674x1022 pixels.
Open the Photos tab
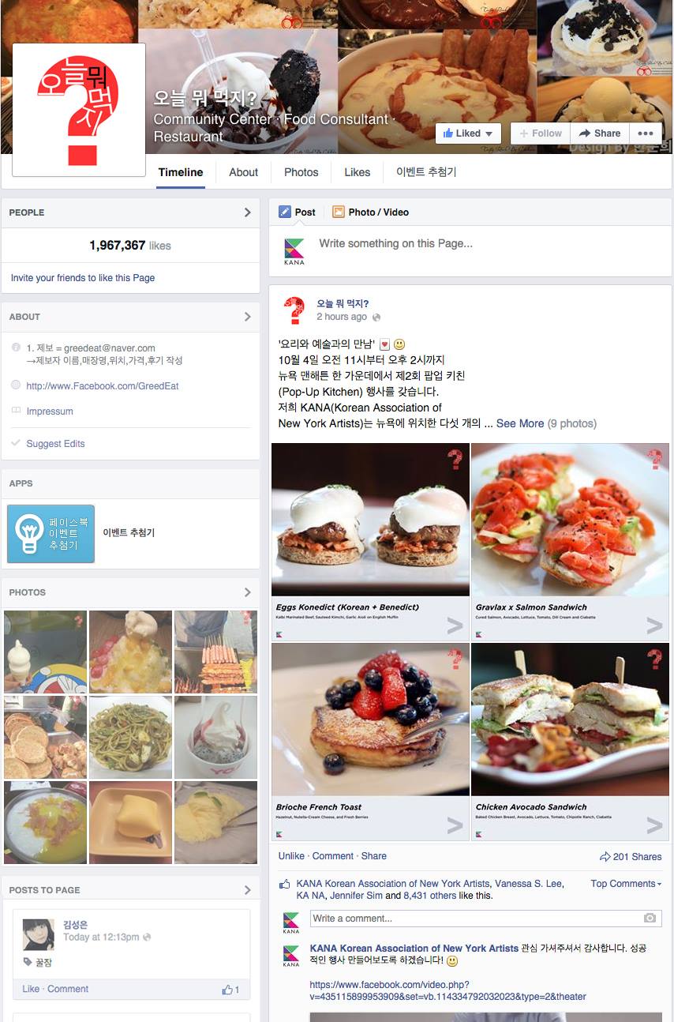coord(301,172)
